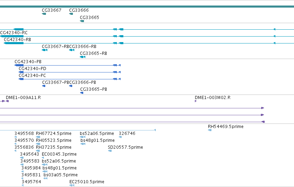Image resolution: width=294 pixels, height=187 pixels.
Task: Select the CG42340-PD protein label
Action: [x=32, y=69]
